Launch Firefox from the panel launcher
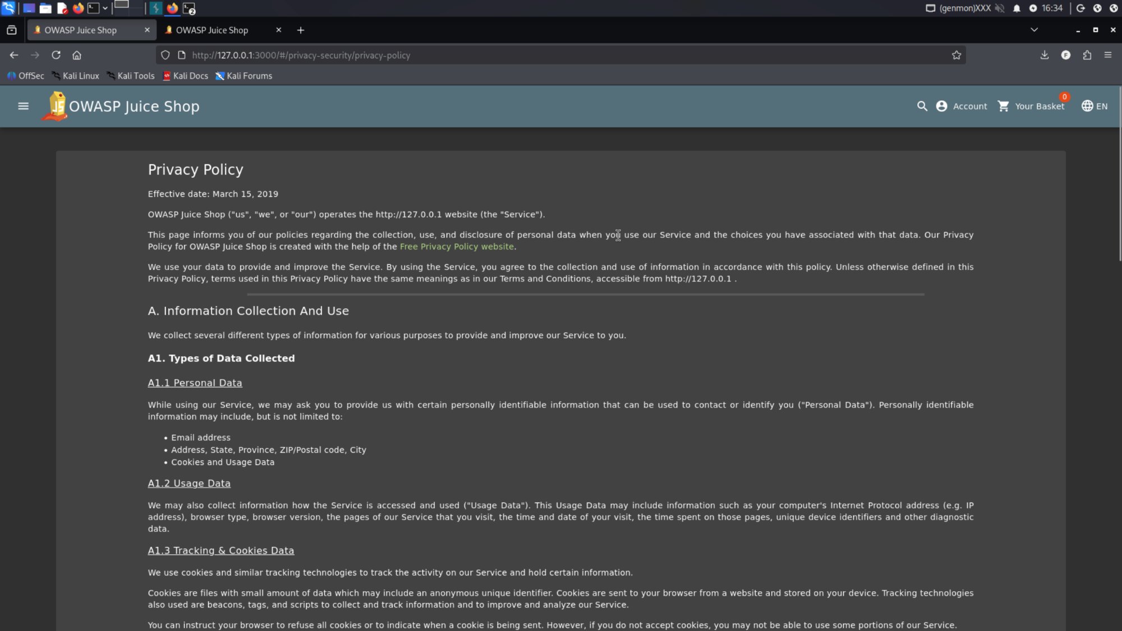Viewport: 1122px width, 631px height. coord(78,8)
